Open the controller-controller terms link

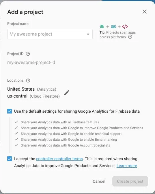click(59, 159)
